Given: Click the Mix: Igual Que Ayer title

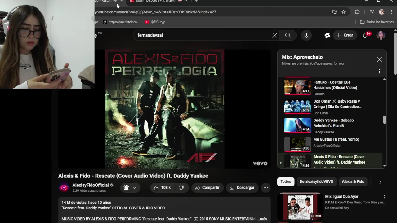Looking at the screenshot, I should (x=341, y=197).
